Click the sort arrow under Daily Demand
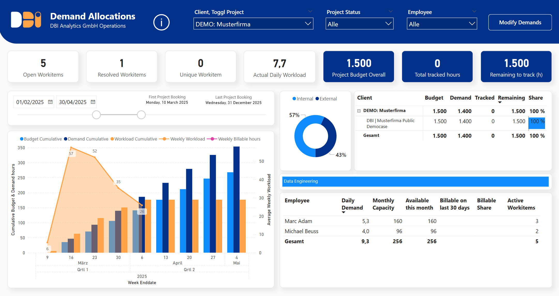Image resolution: width=559 pixels, height=296 pixels. coord(344,212)
